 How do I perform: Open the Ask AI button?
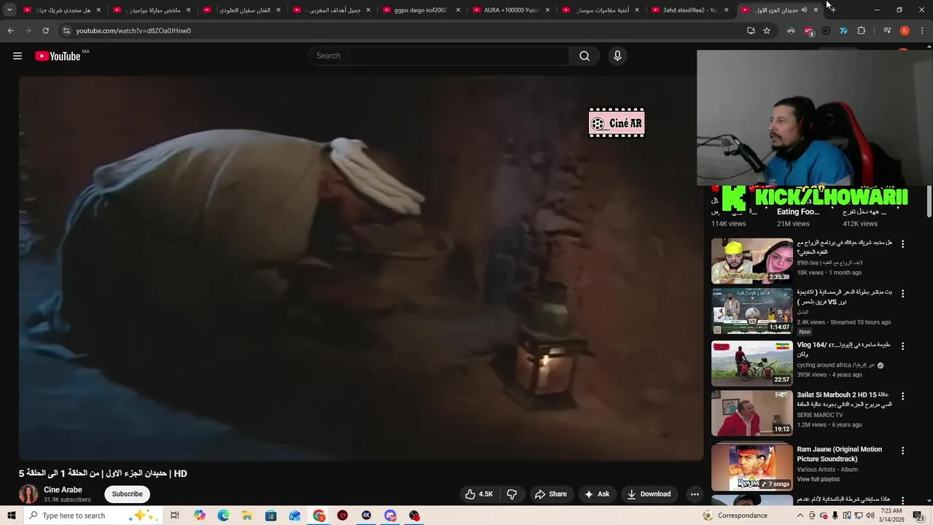(597, 494)
